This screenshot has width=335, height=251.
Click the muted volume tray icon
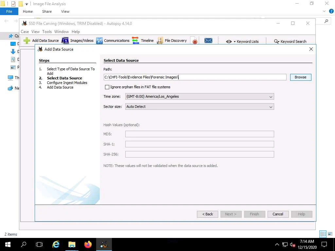(x=292, y=244)
